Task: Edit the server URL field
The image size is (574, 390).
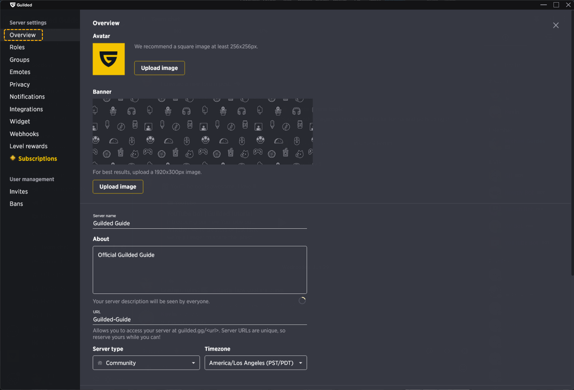Action: pos(200,319)
